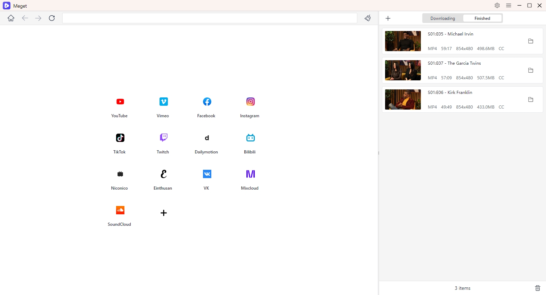The width and height of the screenshot is (546, 295).
Task: Click the 498.6MB file size value
Action: [486, 49]
